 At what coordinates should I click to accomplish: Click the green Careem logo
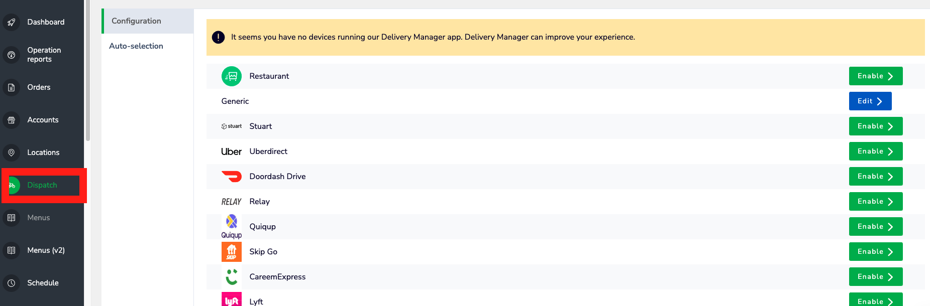(x=232, y=277)
